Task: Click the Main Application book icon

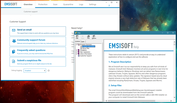Action: click(79, 52)
